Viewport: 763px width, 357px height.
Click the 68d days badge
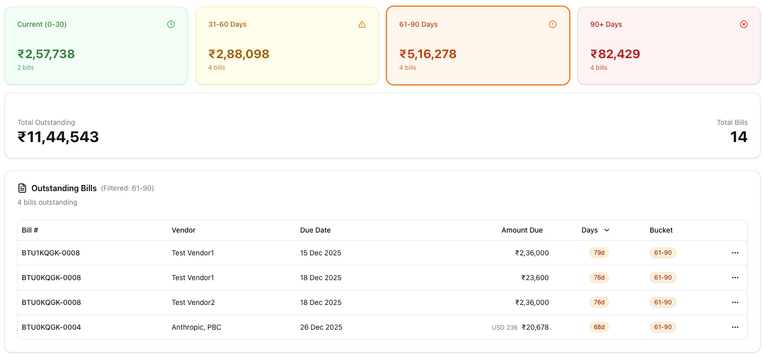[599, 327]
